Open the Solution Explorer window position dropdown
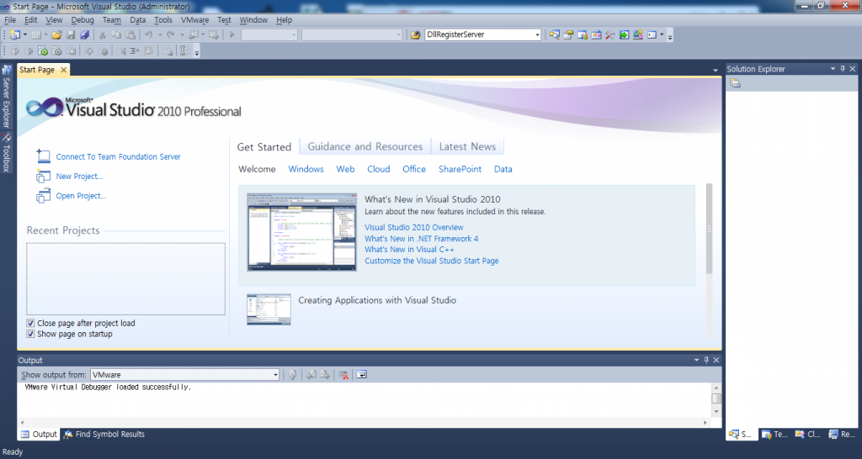The image size is (862, 459). (x=833, y=69)
